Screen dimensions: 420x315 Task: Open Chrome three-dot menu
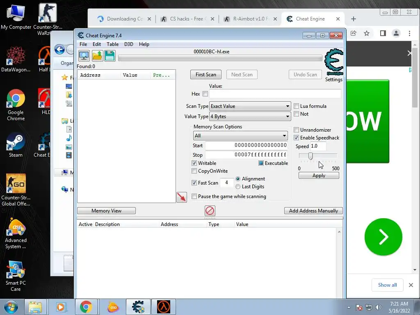click(x=409, y=33)
